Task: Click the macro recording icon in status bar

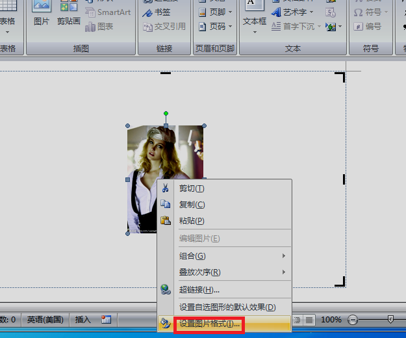Action: [x=106, y=320]
